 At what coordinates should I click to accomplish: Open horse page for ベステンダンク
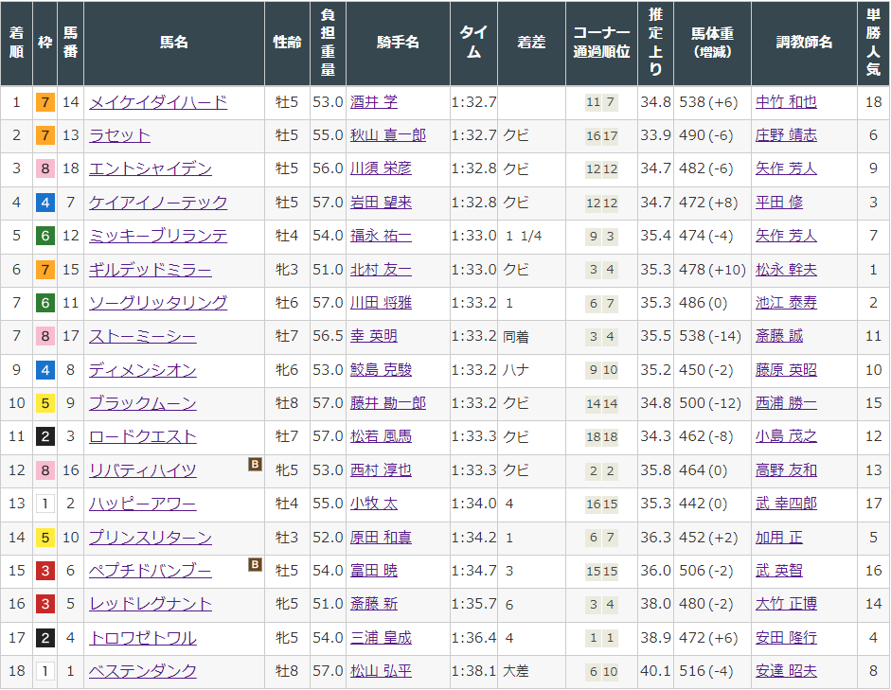pos(143,671)
